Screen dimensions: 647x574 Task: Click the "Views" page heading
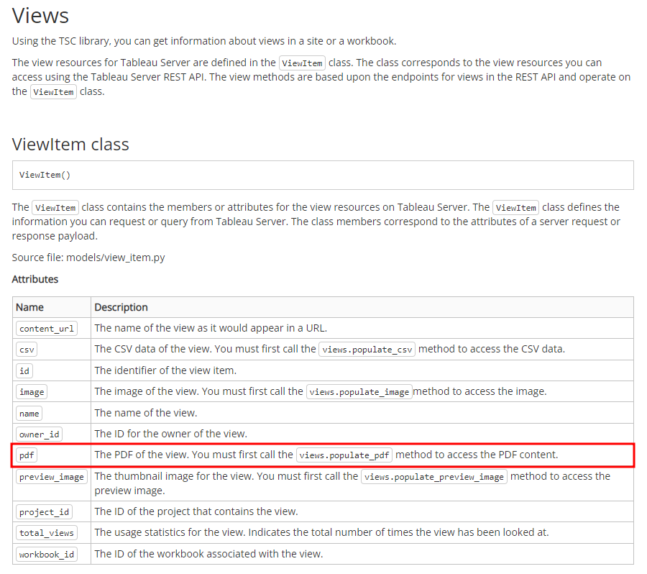[40, 16]
